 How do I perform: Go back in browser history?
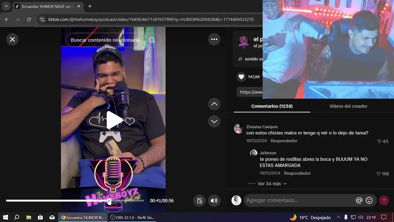coord(7,19)
